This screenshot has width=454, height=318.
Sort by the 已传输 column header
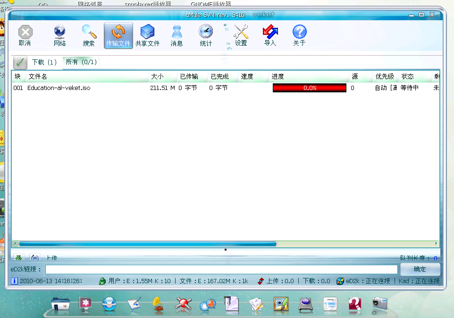(x=193, y=76)
